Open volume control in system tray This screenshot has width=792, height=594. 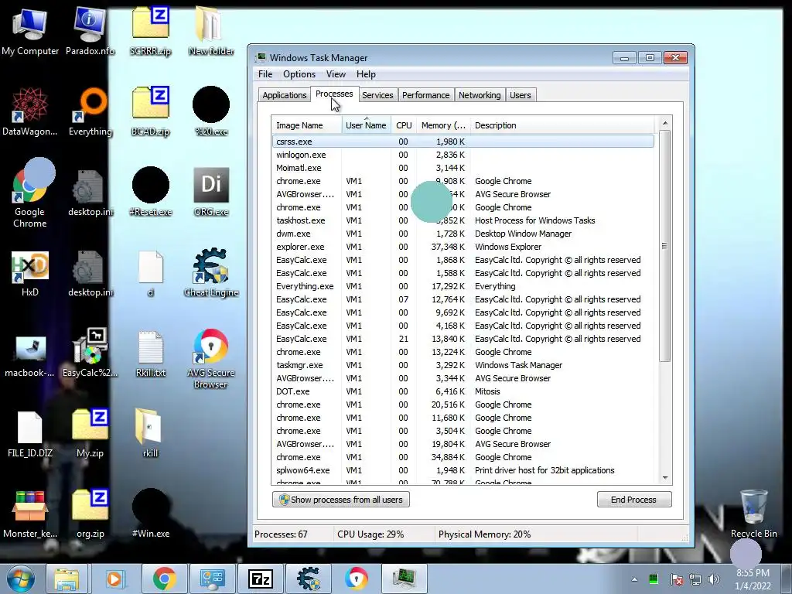pos(714,579)
